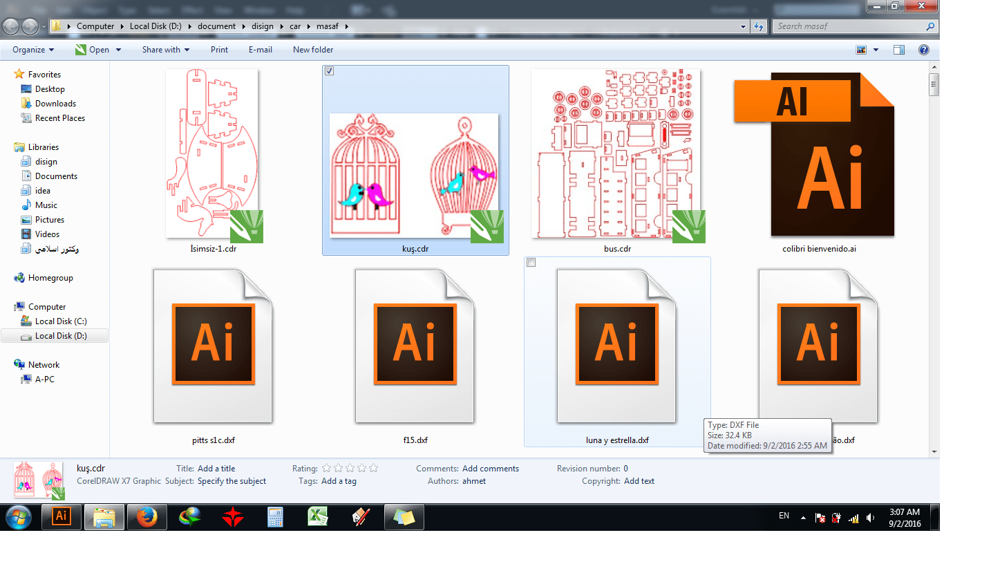
Task: Edit the Authors value ahmet
Action: tap(474, 481)
